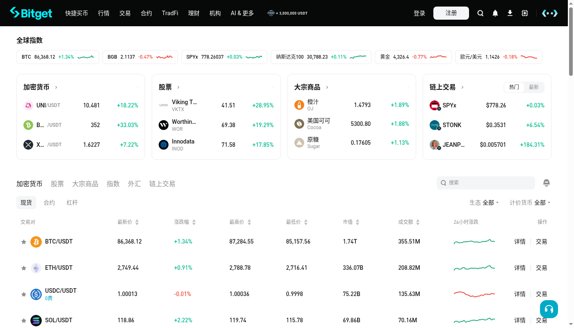Click the Sugar commodity icon
This screenshot has height=328, width=574.
tap(299, 143)
